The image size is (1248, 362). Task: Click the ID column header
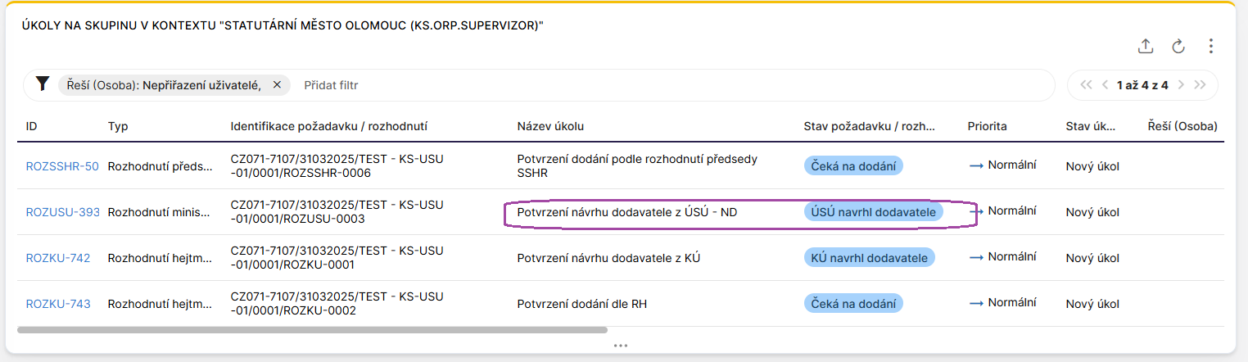(32, 126)
